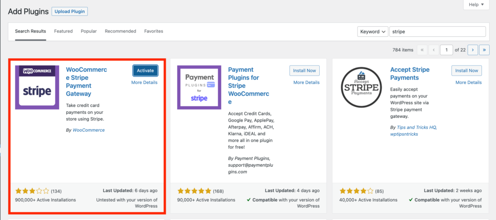Click the Add Plugins page heading
The height and width of the screenshot is (220, 496).
(28, 12)
